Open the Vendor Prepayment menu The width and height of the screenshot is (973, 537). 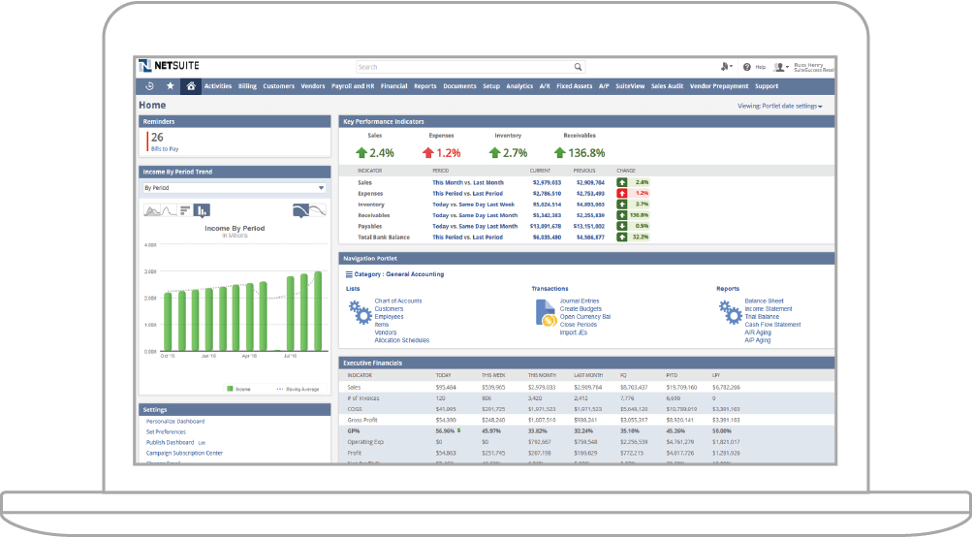pos(719,86)
